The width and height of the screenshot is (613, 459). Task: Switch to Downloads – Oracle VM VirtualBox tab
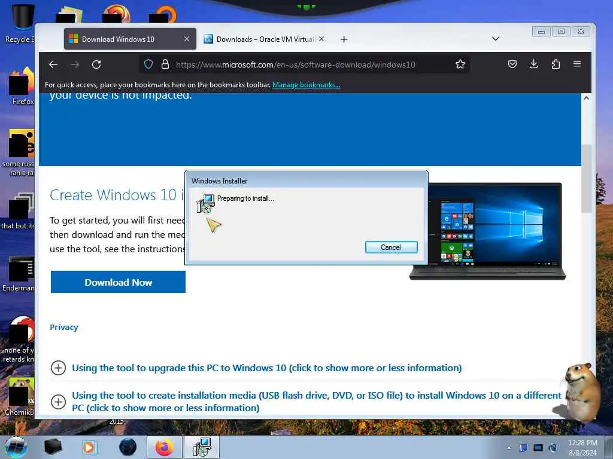264,39
